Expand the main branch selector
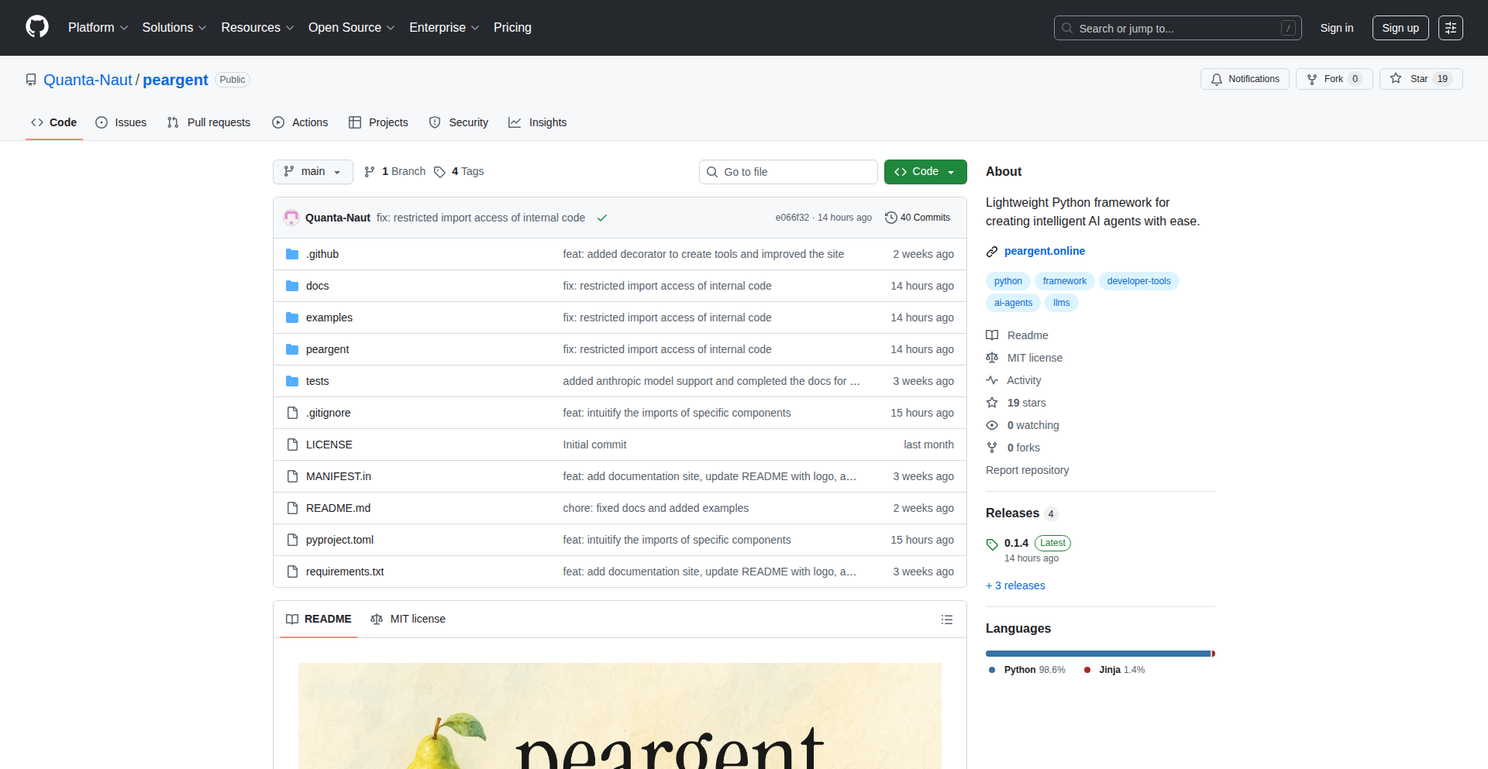The image size is (1488, 769). coord(312,171)
